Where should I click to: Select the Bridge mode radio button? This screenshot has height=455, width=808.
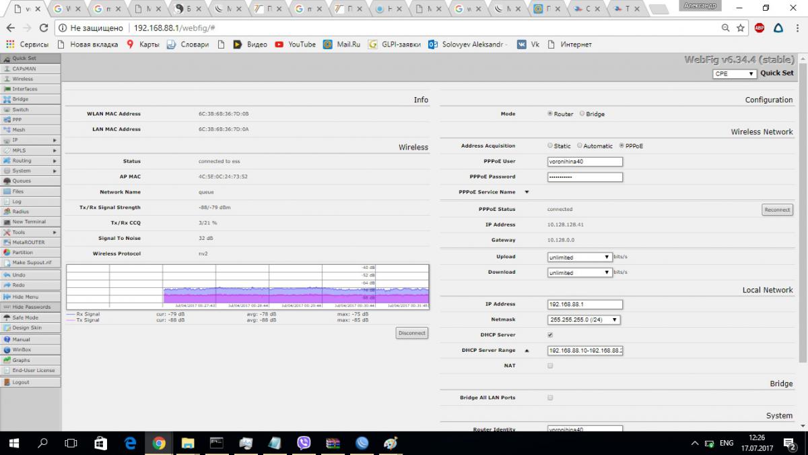[582, 114]
